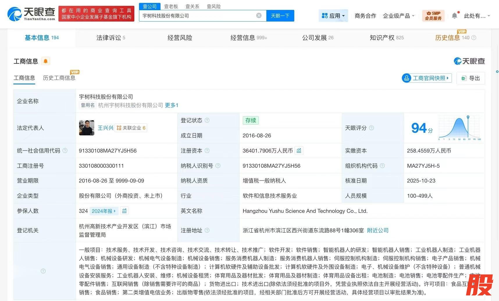Viewport: 499px width, 301px height.
Task: Click help icon beside 统一社会信用代码
Action: click(x=65, y=150)
